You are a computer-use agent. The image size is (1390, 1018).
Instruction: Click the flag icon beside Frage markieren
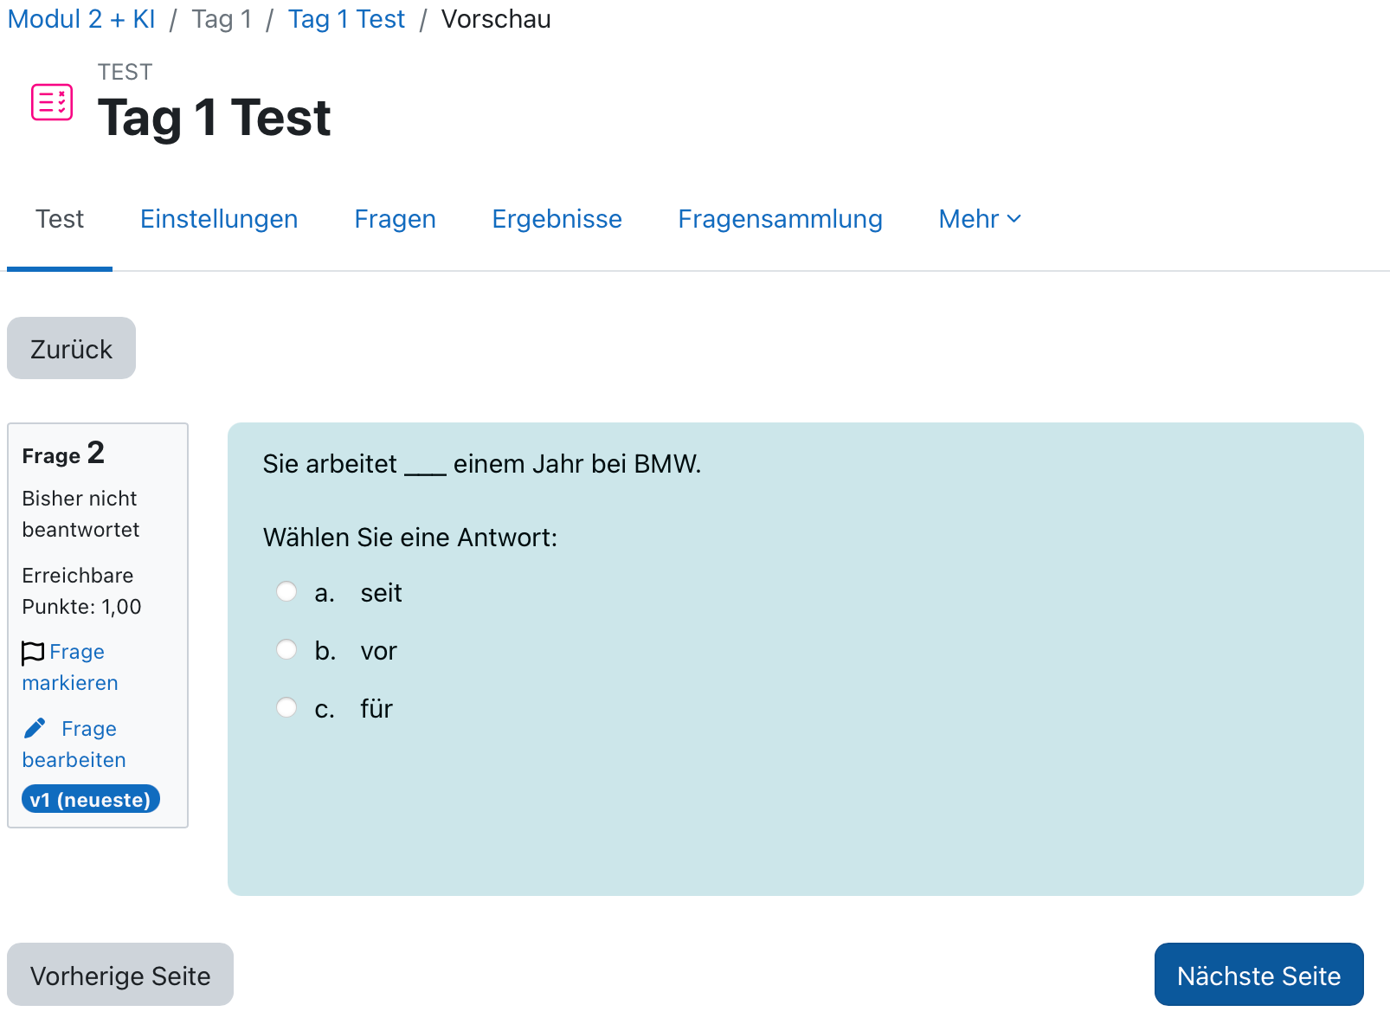(x=32, y=653)
